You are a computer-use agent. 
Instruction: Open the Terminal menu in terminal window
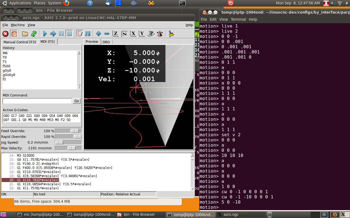point(238,19)
